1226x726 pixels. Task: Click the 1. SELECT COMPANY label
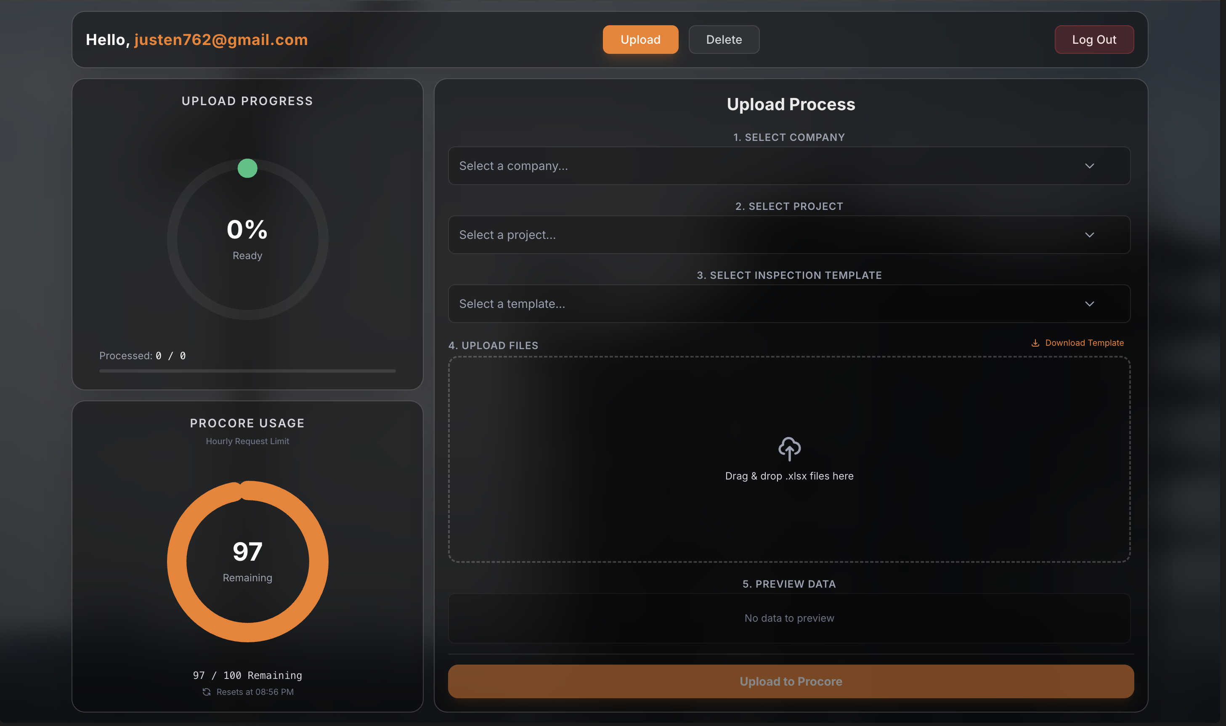[x=789, y=138]
